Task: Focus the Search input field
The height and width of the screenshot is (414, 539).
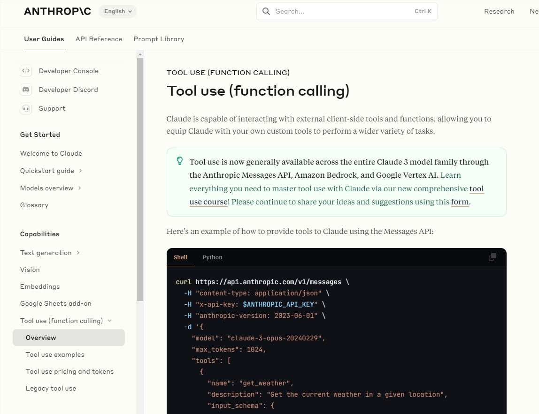Action: point(347,11)
